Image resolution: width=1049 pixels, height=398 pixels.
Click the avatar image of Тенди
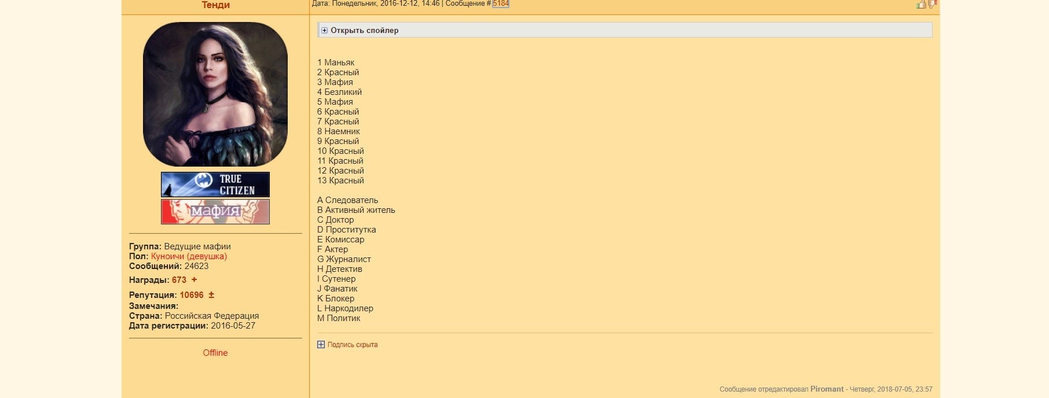click(215, 94)
